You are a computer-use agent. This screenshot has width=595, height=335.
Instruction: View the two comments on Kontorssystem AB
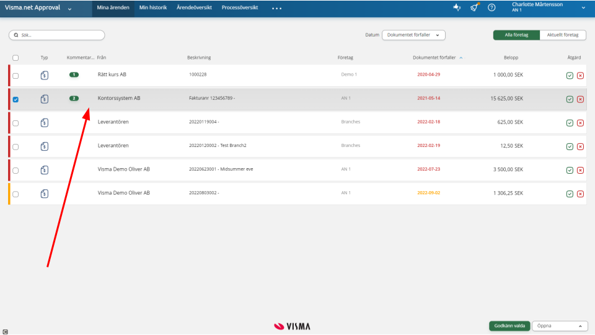74,98
